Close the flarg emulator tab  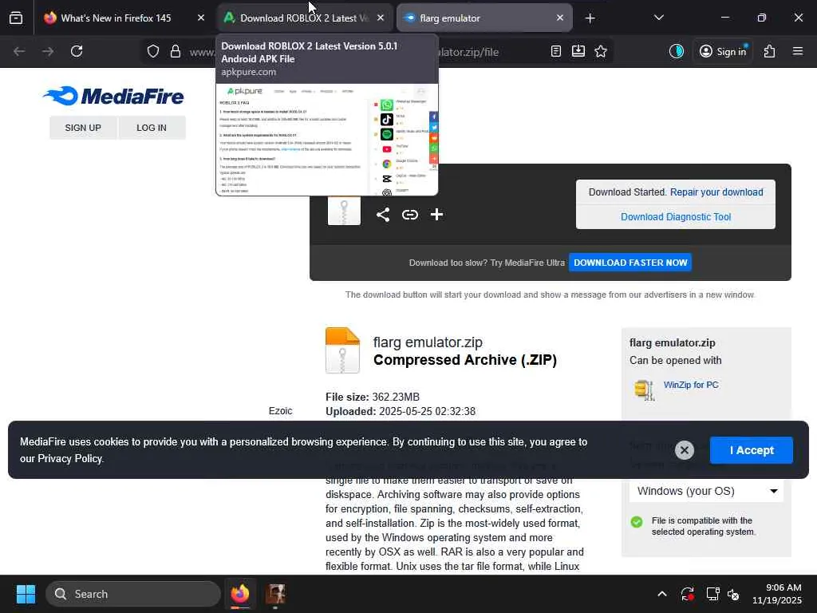559,18
